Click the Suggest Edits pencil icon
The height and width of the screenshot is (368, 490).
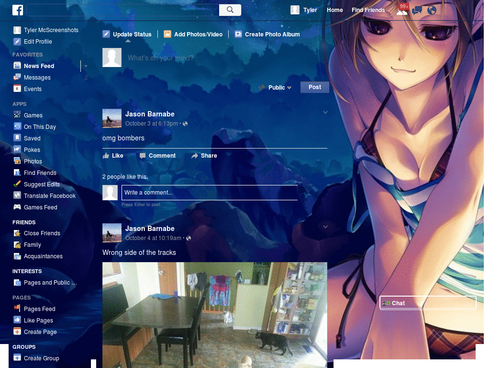point(17,184)
